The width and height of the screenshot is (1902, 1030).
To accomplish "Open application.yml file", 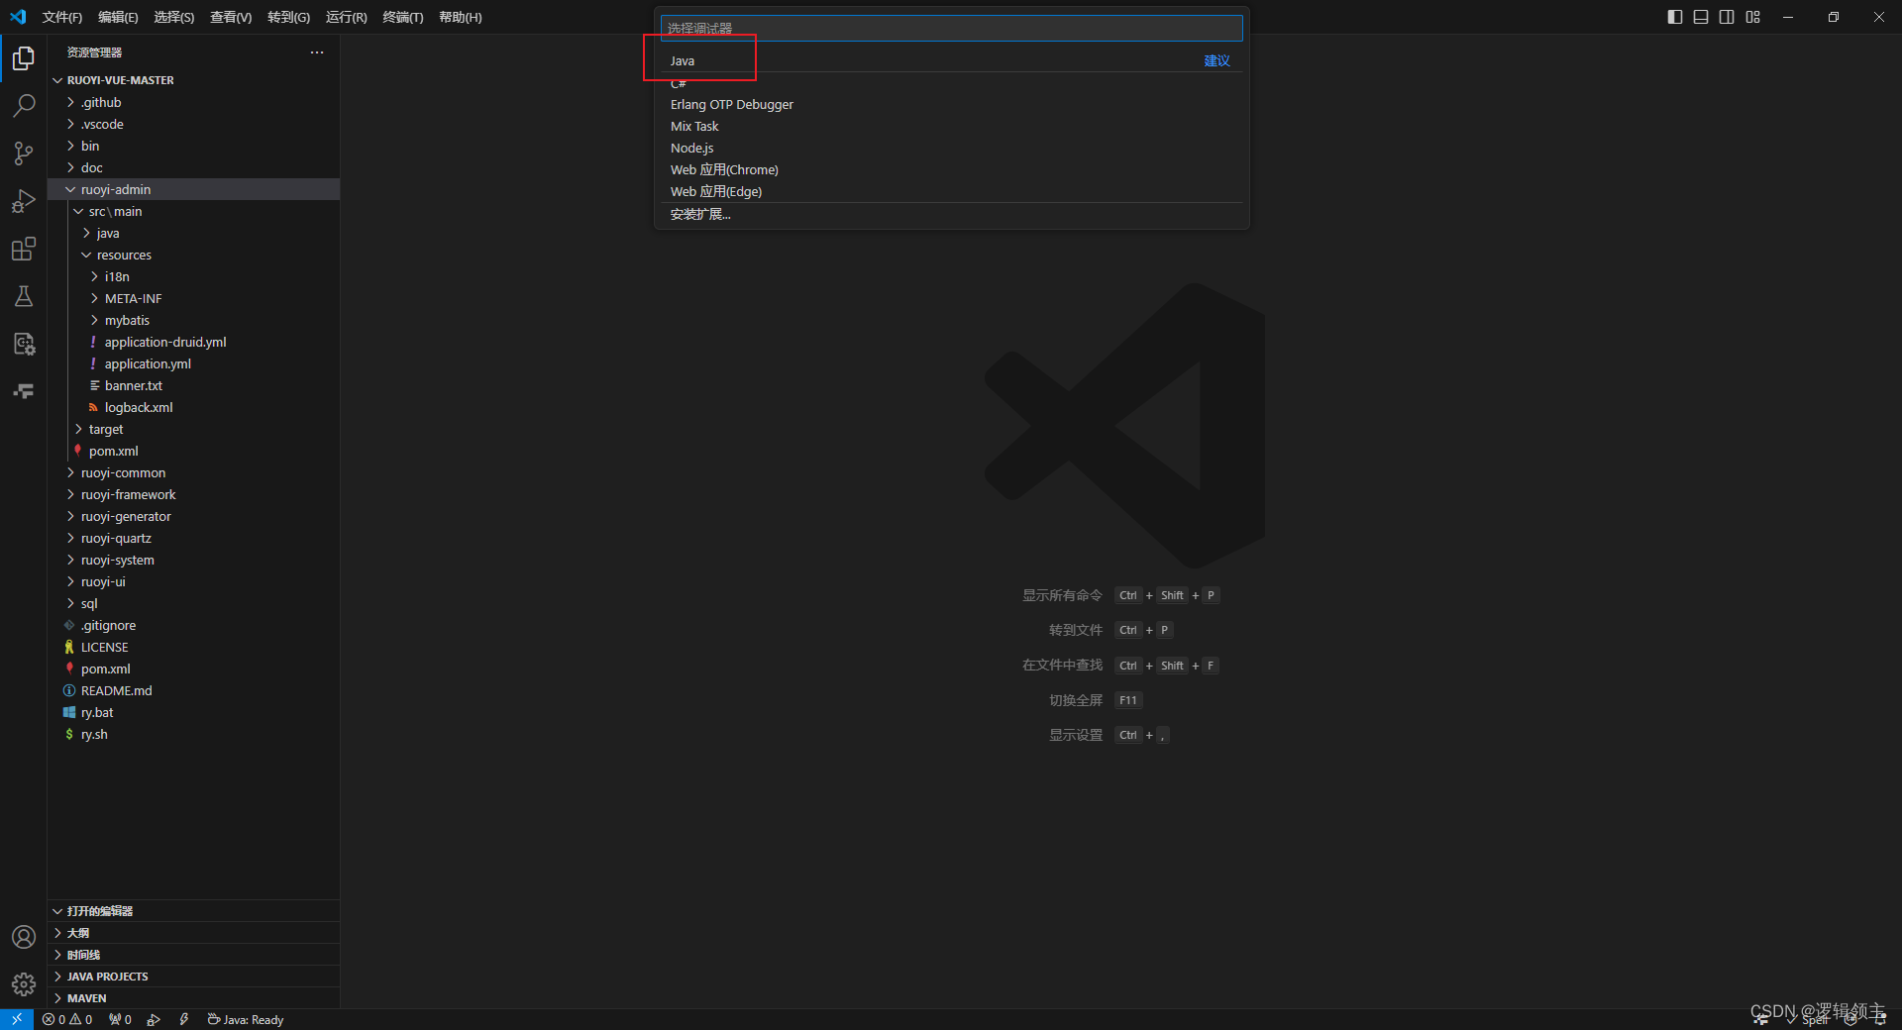I will tap(194, 363).
